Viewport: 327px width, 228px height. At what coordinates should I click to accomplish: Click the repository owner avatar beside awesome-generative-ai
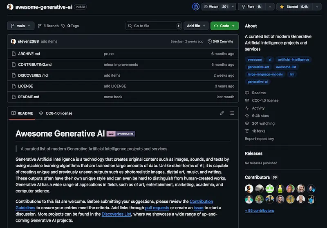(10, 7)
